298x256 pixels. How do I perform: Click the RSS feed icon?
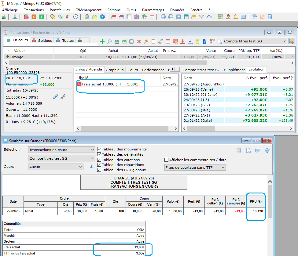pyautogui.click(x=262, y=17)
